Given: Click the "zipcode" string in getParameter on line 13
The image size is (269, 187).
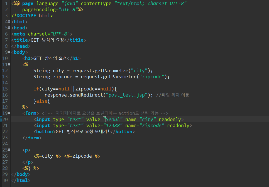Looking at the screenshot, I should coord(152,77).
